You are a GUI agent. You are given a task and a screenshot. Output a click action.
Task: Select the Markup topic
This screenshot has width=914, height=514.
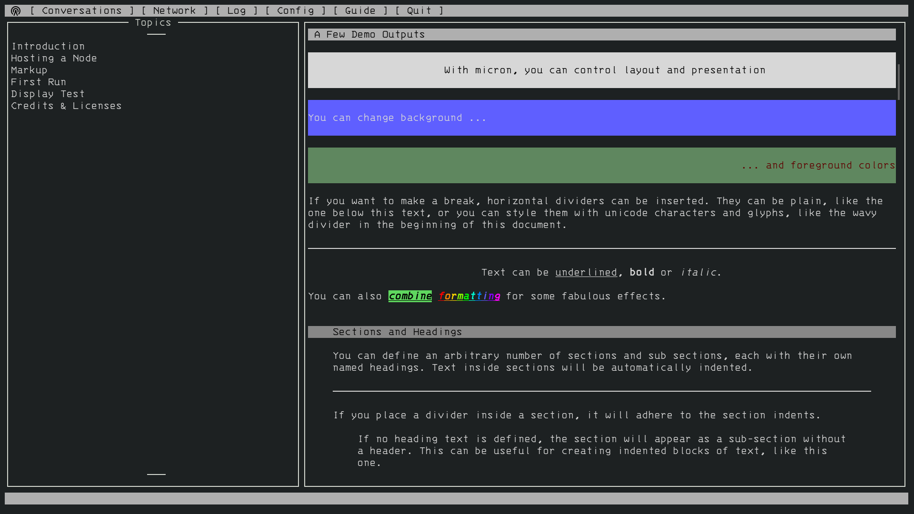point(29,70)
